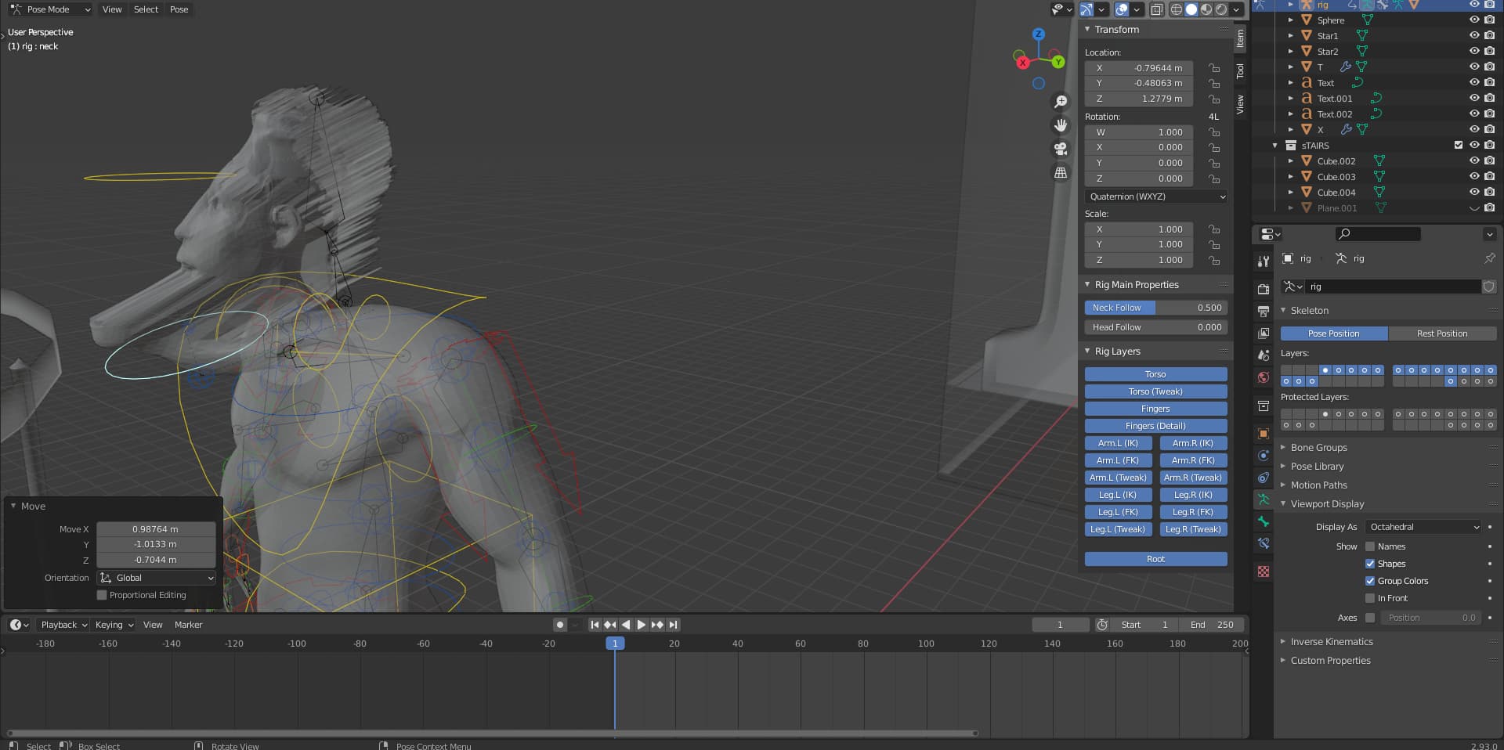Lock Location X in Transform panel
Image resolution: width=1504 pixels, height=750 pixels.
pos(1213,68)
